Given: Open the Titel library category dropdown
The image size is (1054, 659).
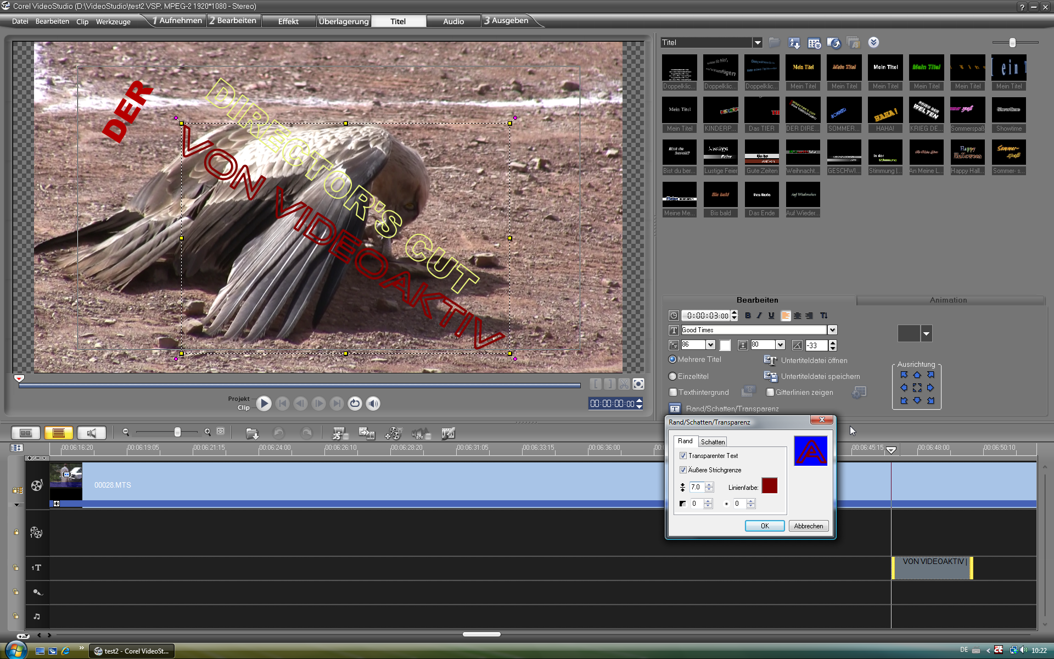Looking at the screenshot, I should click(x=758, y=42).
